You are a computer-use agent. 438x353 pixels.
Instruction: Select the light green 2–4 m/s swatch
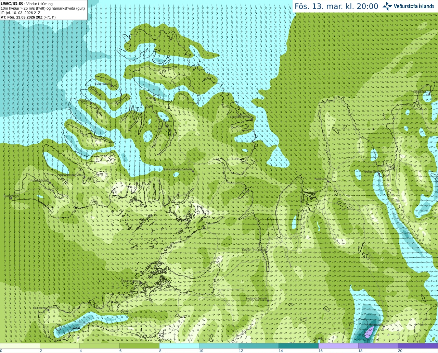tap(60, 346)
